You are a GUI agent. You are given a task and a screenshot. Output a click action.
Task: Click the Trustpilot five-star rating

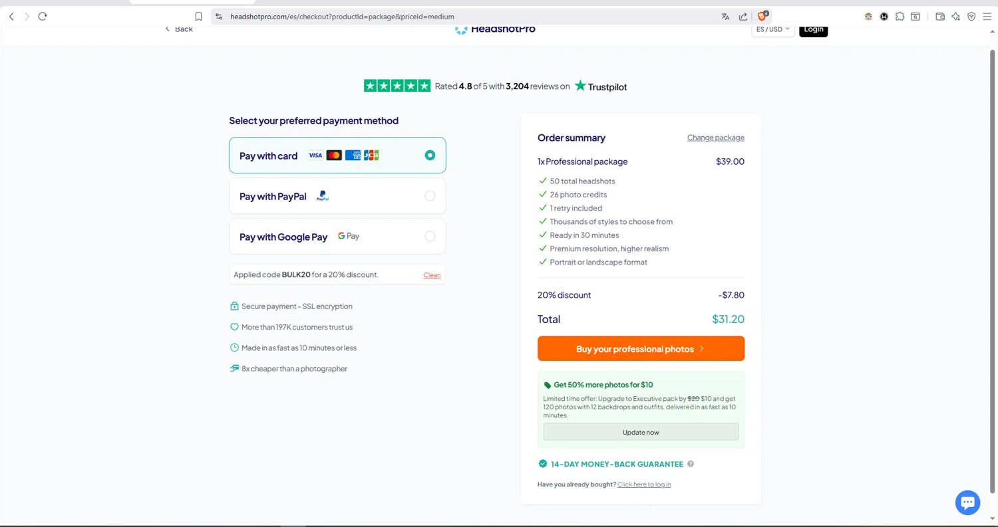(x=397, y=86)
